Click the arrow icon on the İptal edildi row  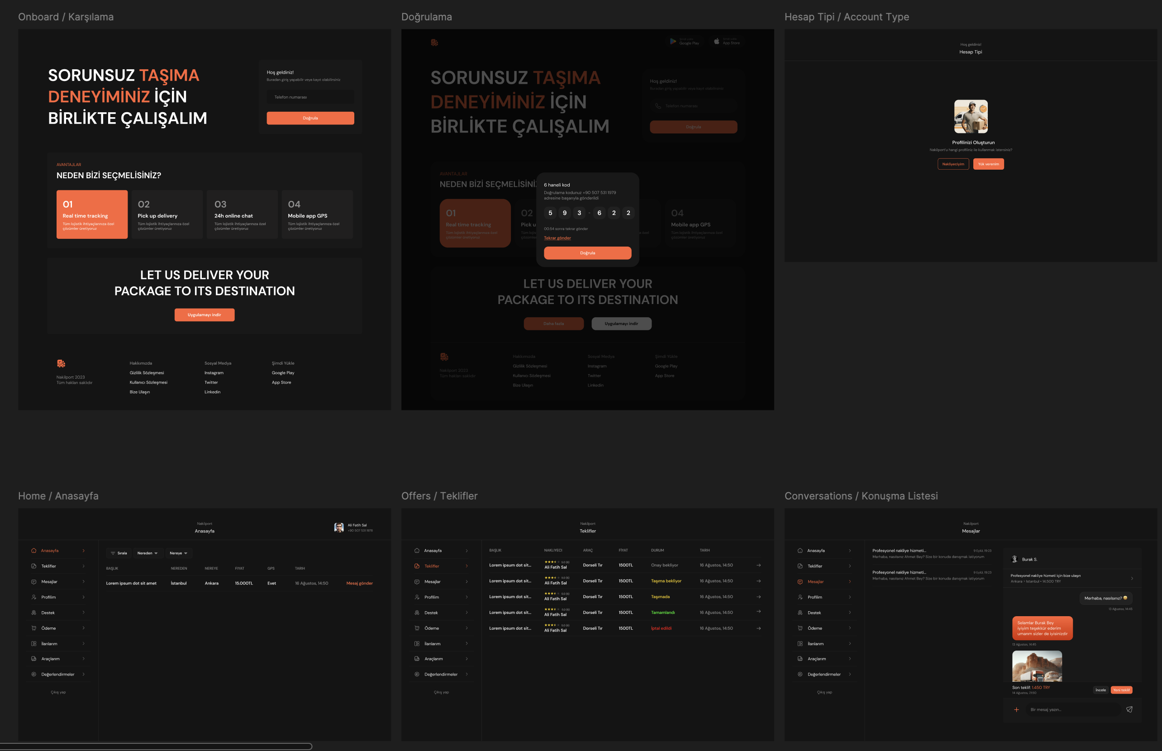click(759, 628)
